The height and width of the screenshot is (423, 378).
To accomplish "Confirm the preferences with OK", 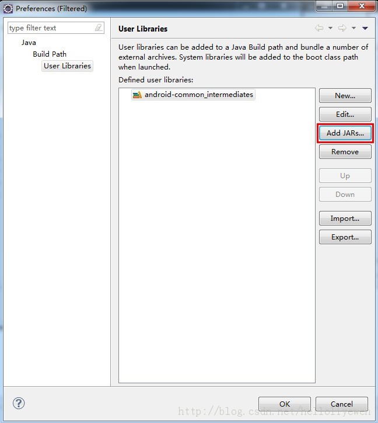I will 285,404.
